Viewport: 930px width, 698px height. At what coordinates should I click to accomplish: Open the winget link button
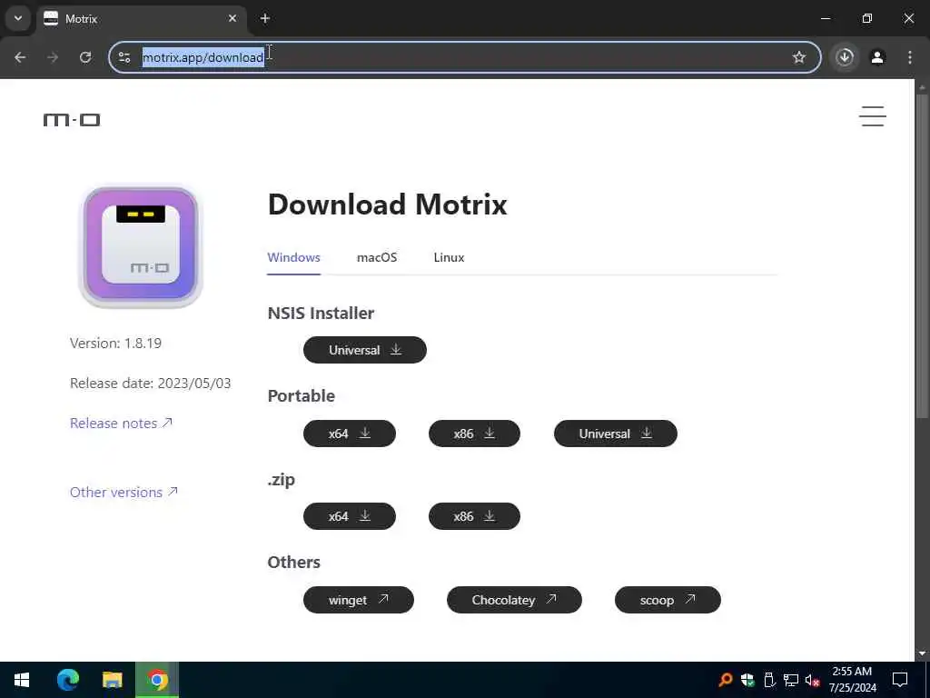[358, 600]
